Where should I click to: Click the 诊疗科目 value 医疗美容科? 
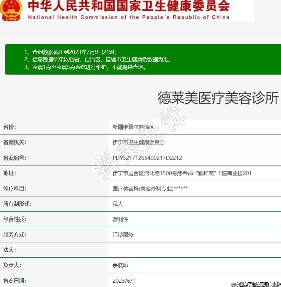pyautogui.click(x=150, y=188)
